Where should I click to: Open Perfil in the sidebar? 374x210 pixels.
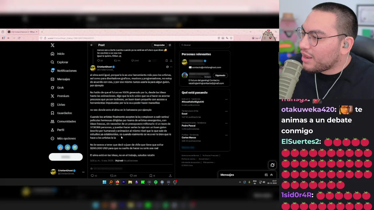click(x=58, y=130)
